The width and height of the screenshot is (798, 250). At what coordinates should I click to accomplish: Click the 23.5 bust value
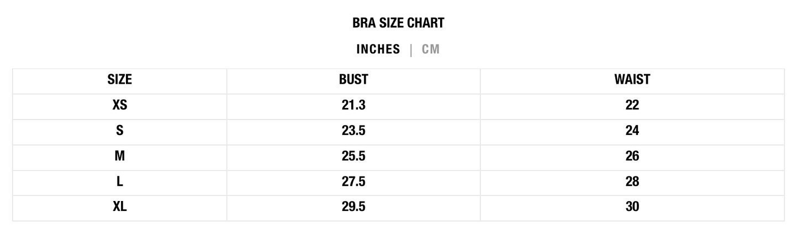[x=353, y=131]
